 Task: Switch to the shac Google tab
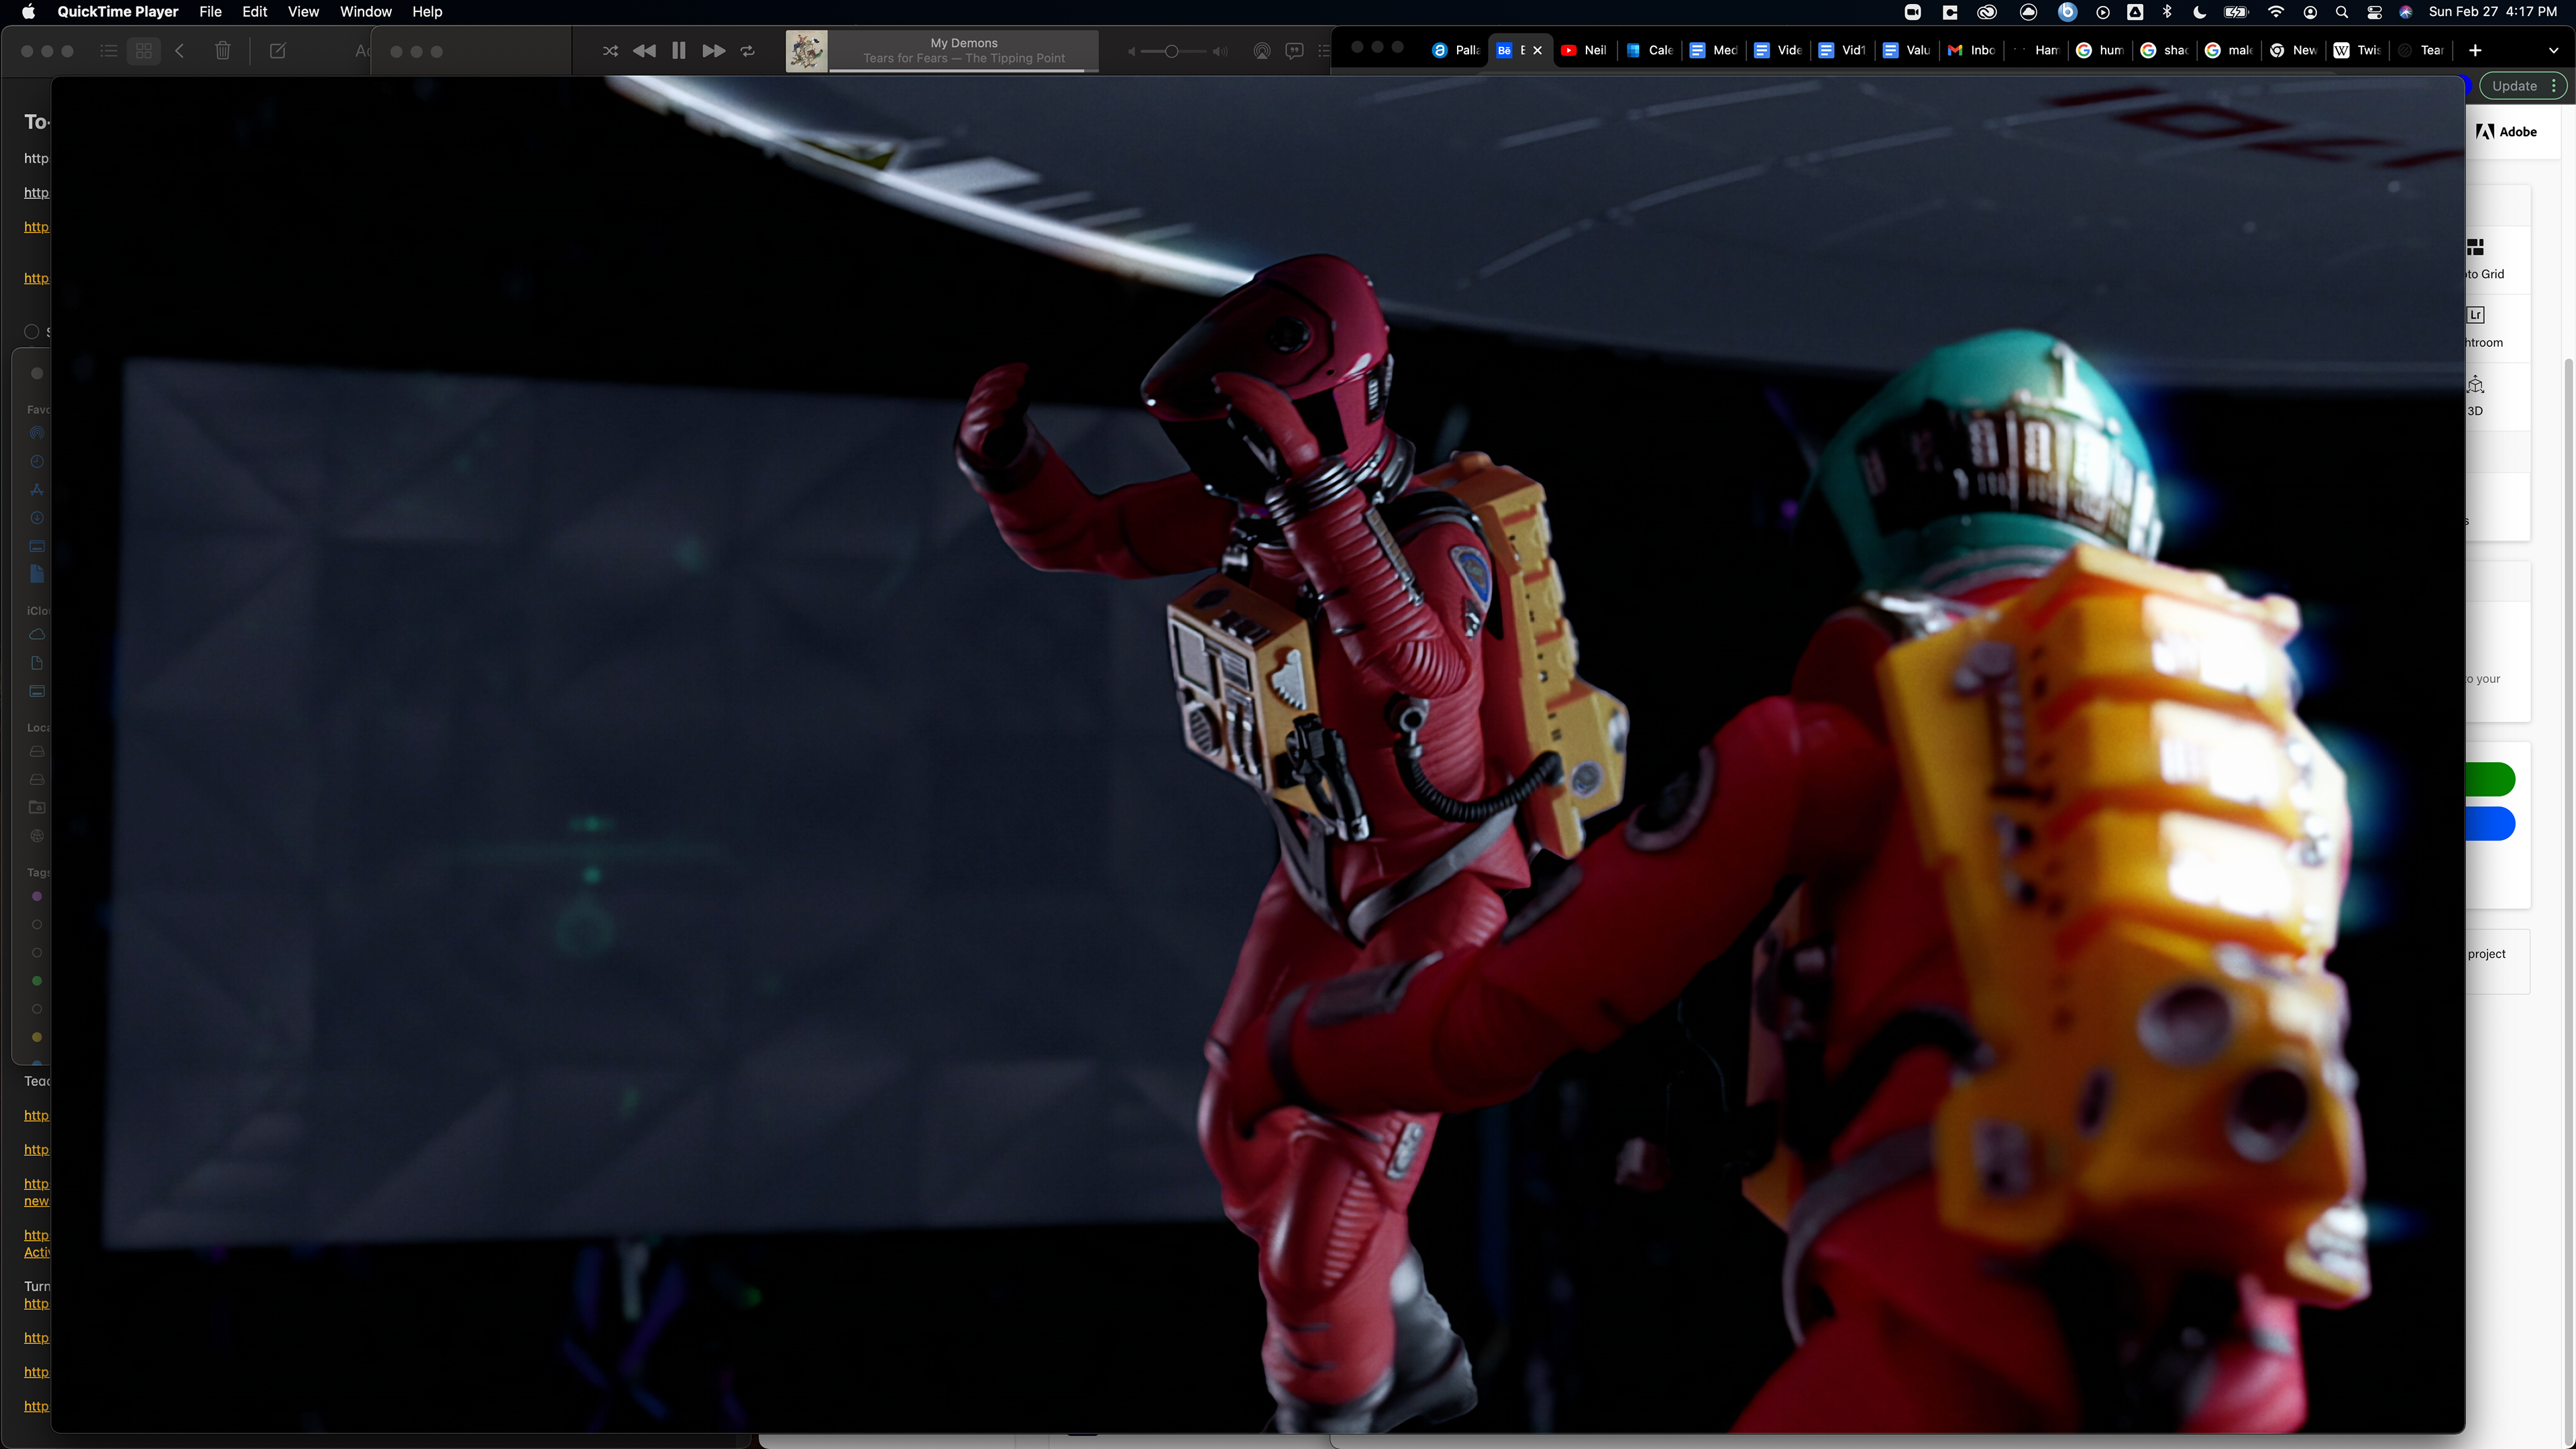coord(2164,50)
